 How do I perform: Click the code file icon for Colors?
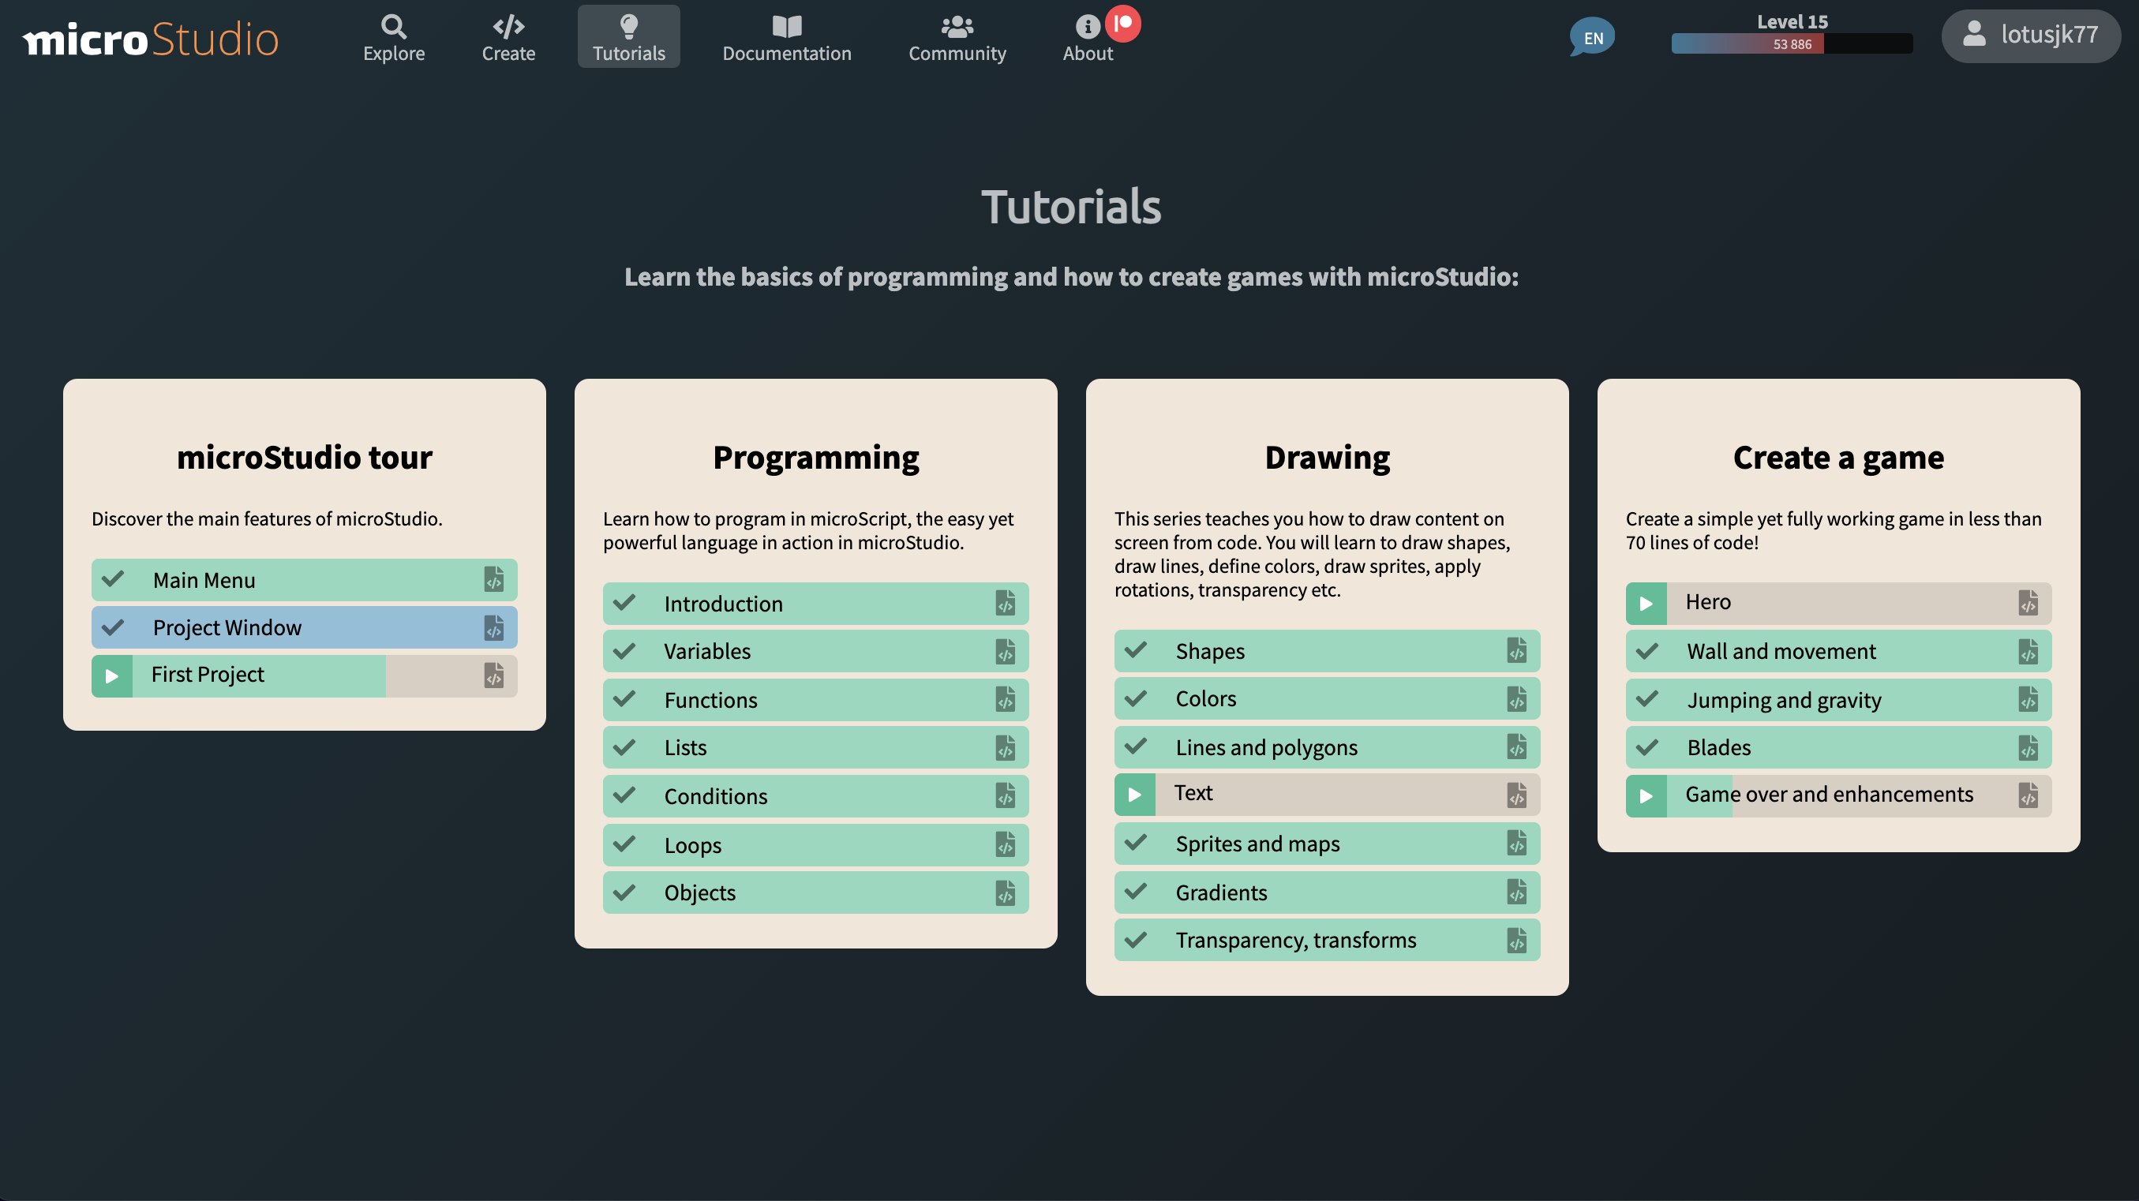(1517, 699)
